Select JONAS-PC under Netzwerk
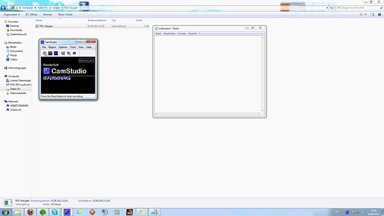Viewport: 384px width, 216px height. 14,110
